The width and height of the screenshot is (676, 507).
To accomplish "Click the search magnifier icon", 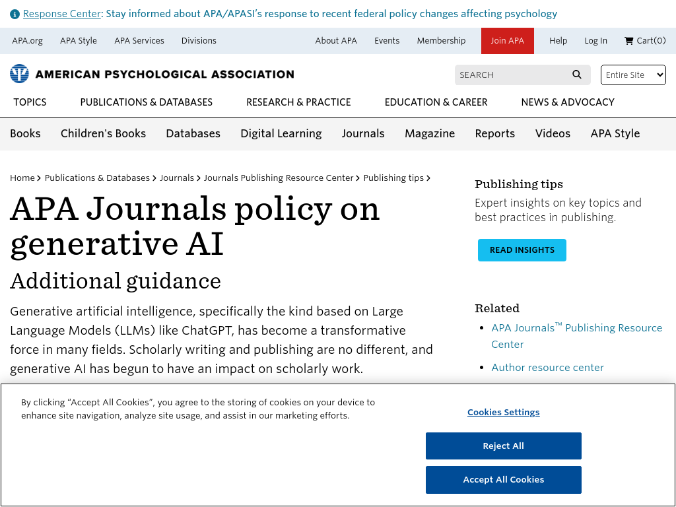I will pyautogui.click(x=577, y=75).
